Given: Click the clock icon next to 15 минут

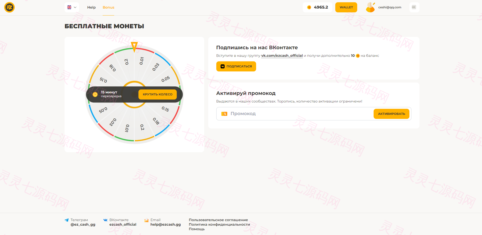Looking at the screenshot, I should (x=95, y=94).
